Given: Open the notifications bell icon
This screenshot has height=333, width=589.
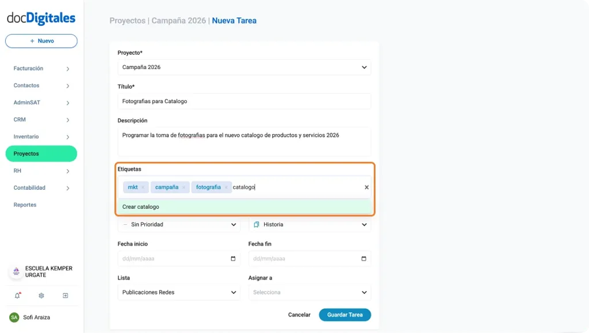Looking at the screenshot, I should click(x=17, y=295).
